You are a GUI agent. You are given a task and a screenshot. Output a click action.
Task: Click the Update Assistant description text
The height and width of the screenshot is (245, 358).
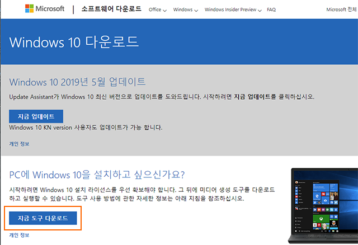pos(162,97)
